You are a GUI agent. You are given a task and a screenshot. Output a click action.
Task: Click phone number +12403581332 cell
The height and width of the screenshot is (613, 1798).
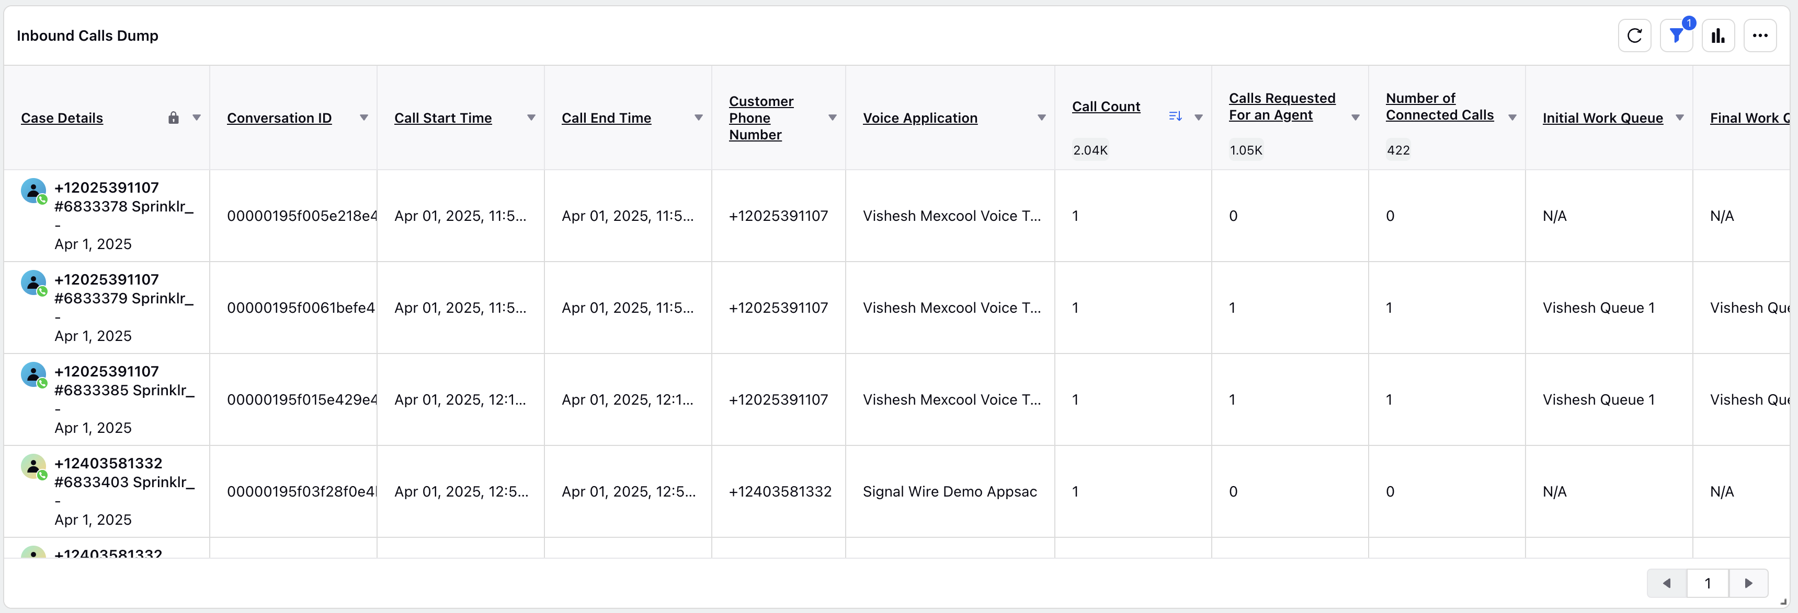tap(780, 492)
